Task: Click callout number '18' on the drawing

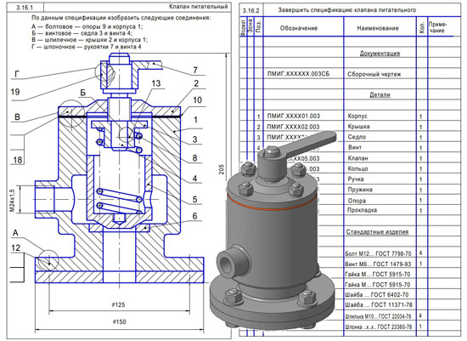Action: pos(18,160)
